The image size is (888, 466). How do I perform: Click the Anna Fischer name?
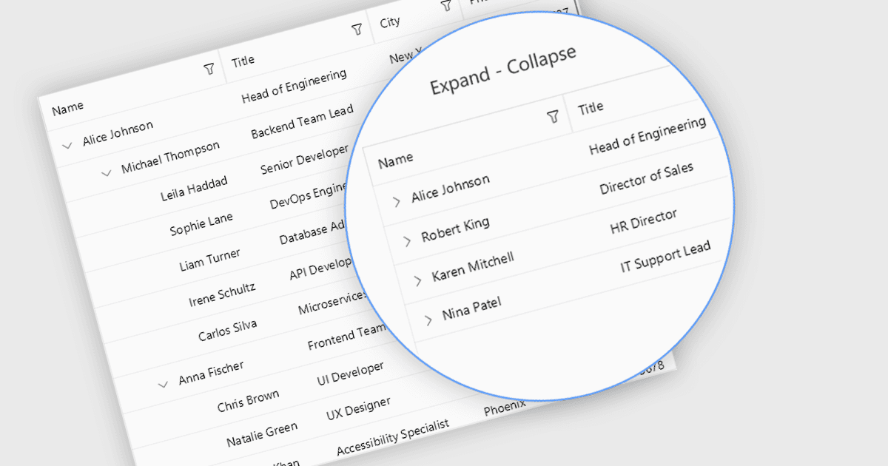click(x=211, y=373)
